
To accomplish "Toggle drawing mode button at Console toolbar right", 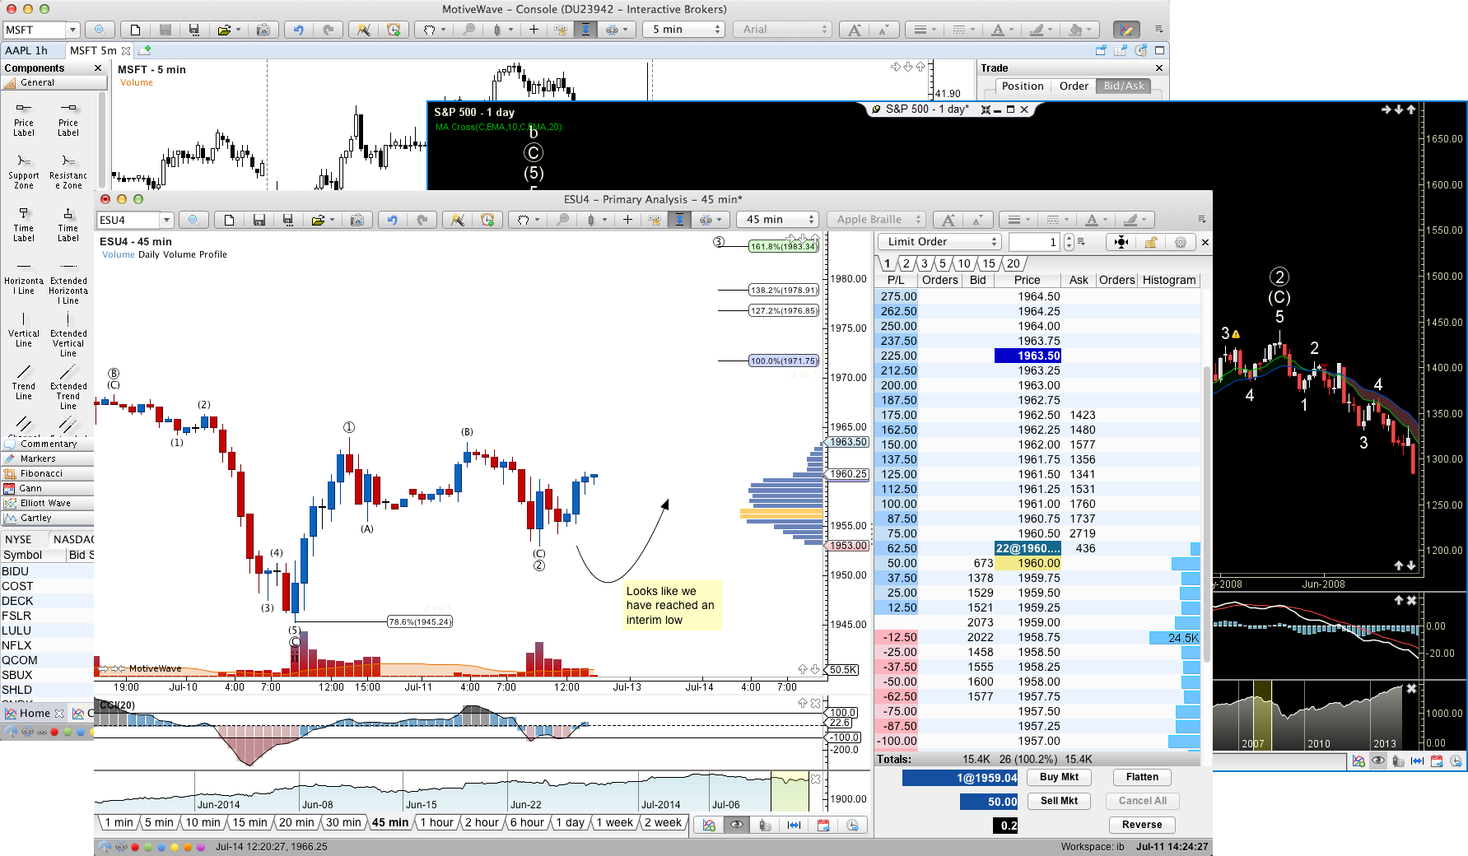I will pyautogui.click(x=1126, y=30).
